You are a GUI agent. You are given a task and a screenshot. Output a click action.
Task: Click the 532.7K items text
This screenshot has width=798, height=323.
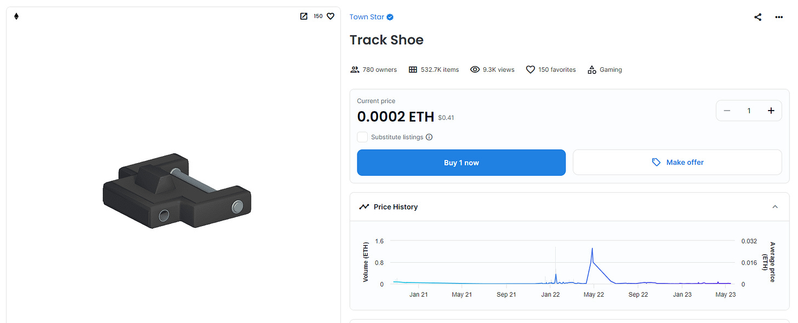pos(440,70)
